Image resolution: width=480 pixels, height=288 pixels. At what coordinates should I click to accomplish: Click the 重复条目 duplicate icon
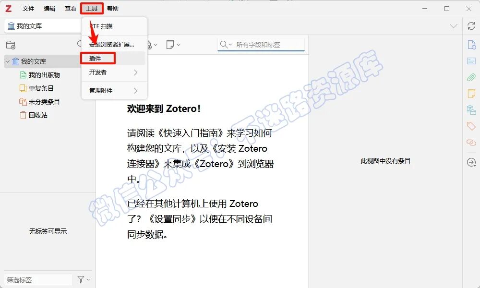pyautogui.click(x=23, y=88)
